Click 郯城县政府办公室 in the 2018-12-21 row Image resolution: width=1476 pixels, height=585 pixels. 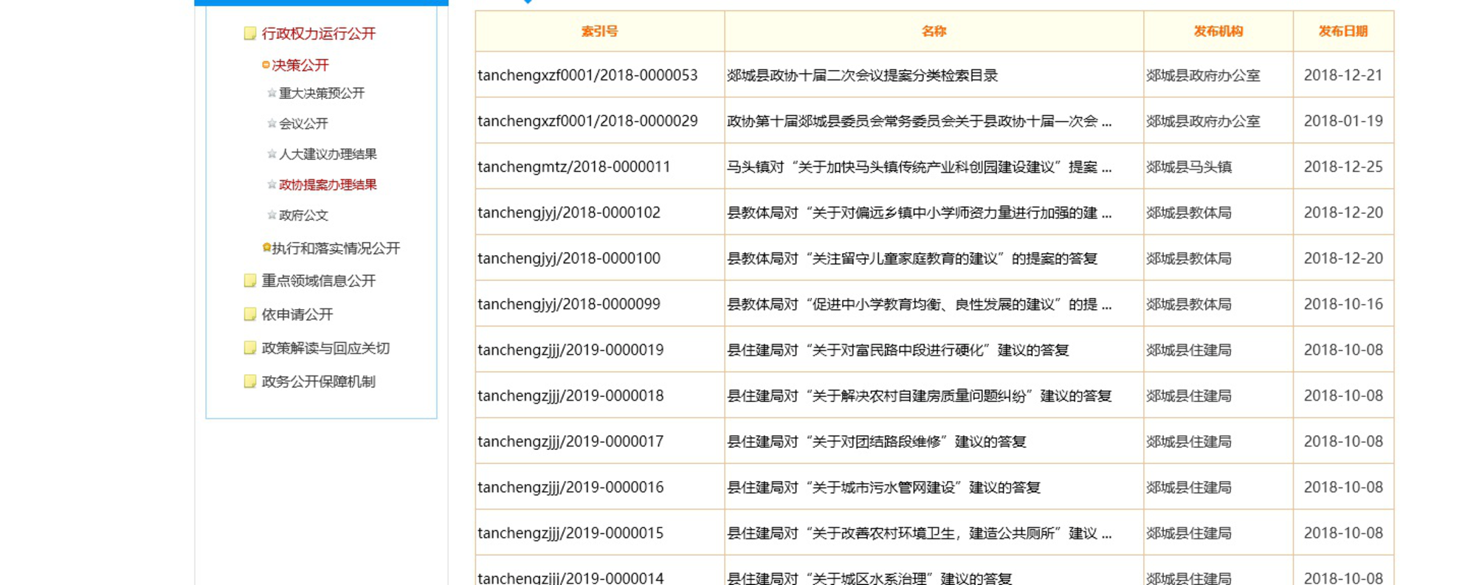[x=1203, y=75]
